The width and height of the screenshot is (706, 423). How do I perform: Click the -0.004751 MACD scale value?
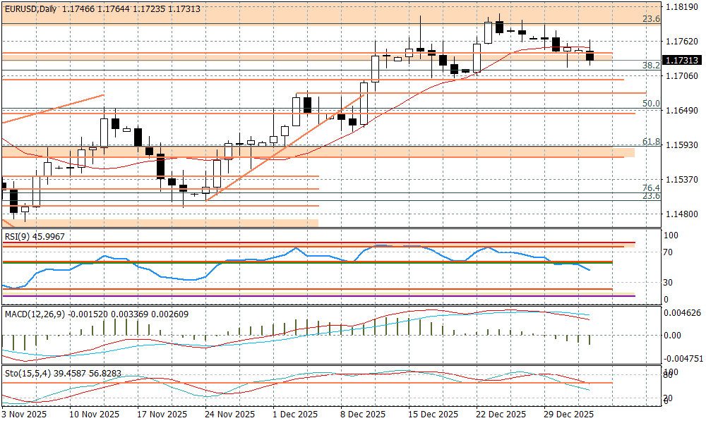pos(684,358)
